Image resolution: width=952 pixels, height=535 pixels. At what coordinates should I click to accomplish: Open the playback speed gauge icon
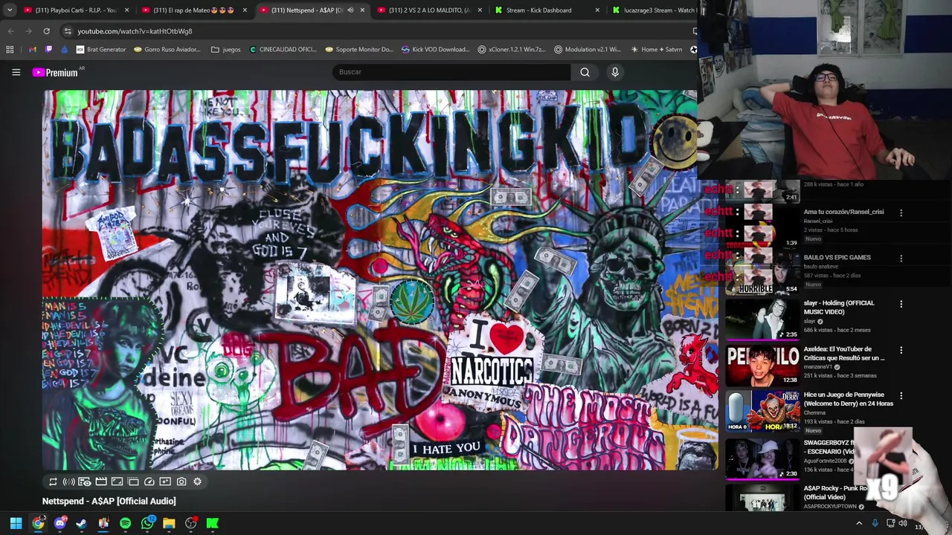149,481
